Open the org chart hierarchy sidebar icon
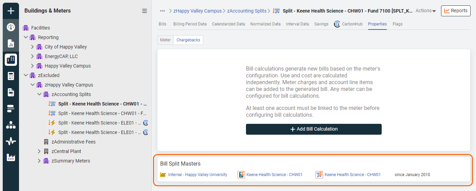Screen dimensions: 476x191 [x=11, y=125]
